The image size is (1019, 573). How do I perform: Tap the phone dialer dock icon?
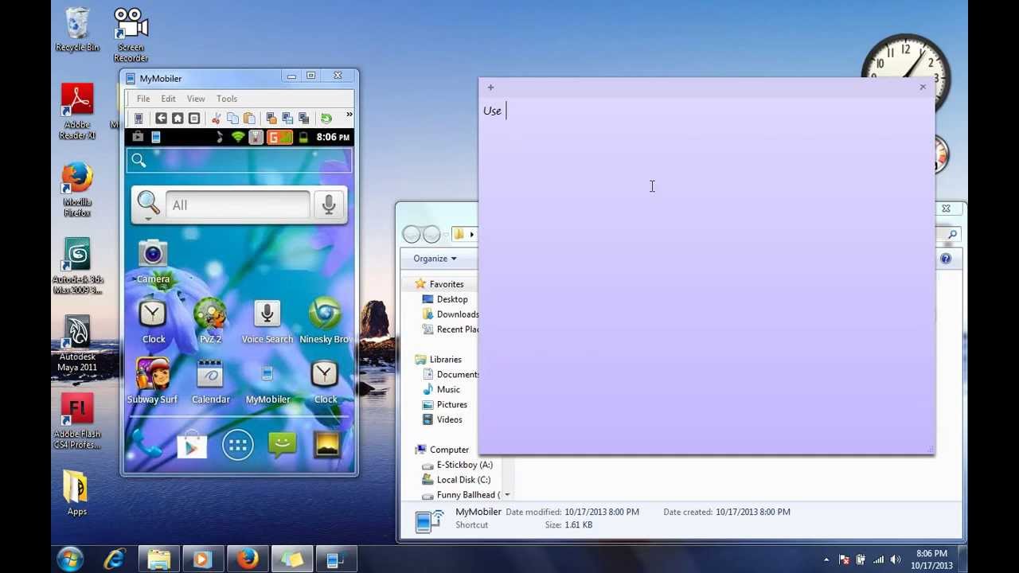pyautogui.click(x=146, y=446)
